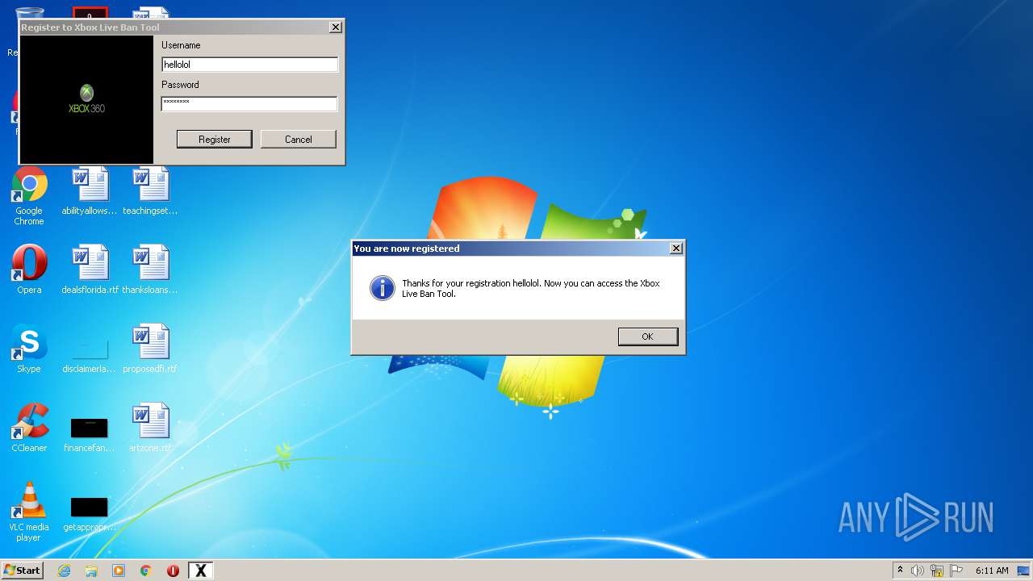The width and height of the screenshot is (1033, 581).
Task: Open Windows Media Player from the taskbar
Action: 119,571
